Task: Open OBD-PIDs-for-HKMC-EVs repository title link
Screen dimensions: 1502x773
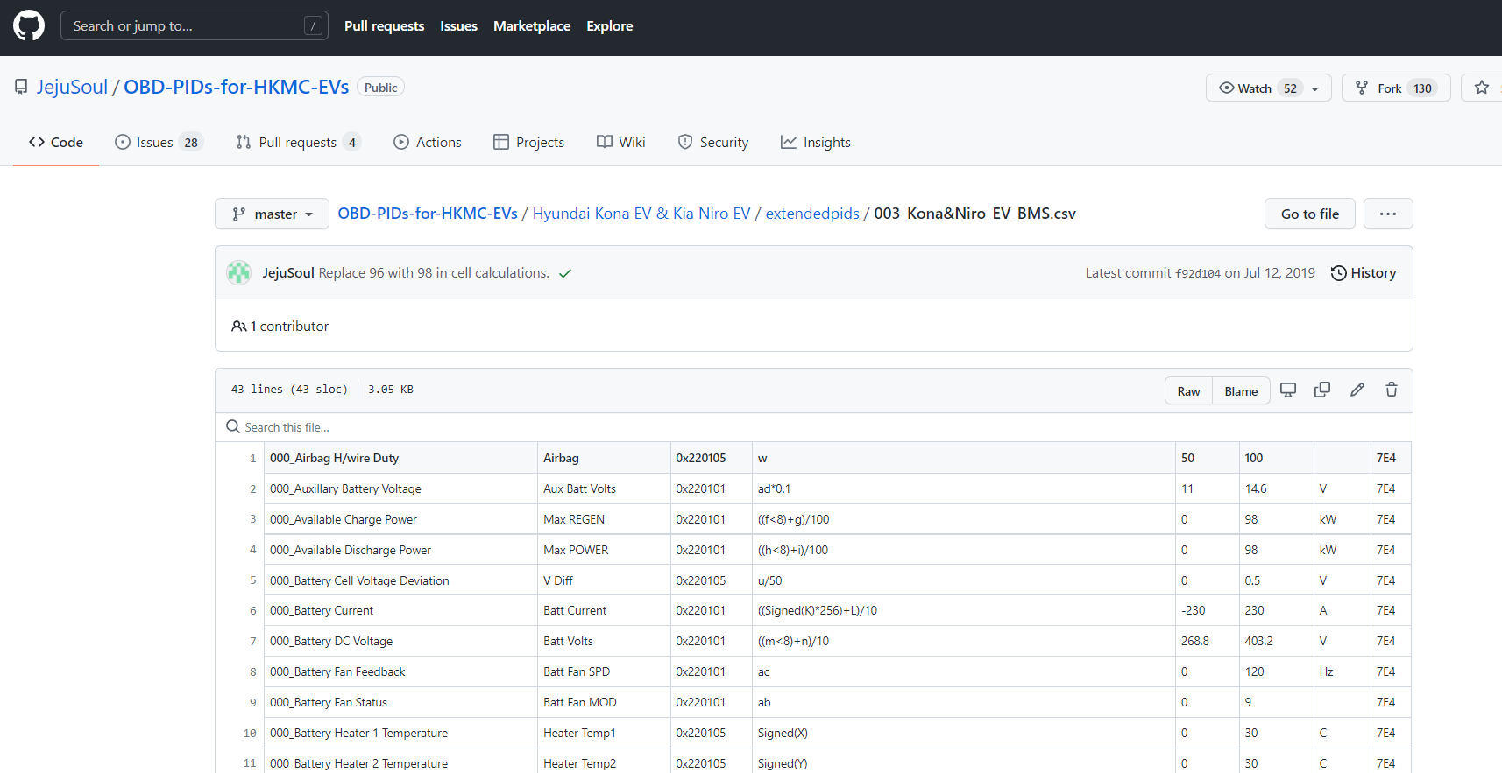Action: [236, 87]
